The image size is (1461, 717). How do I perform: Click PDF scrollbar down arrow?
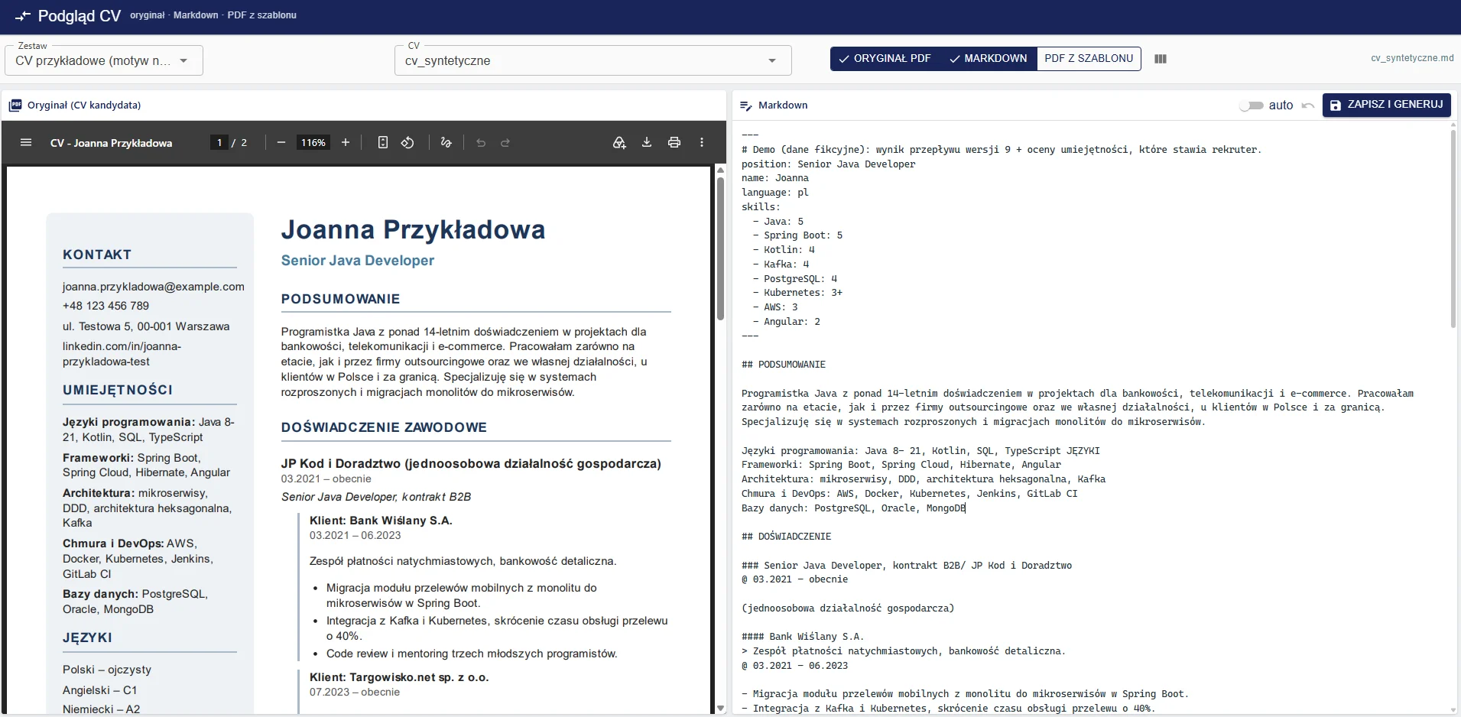pos(720,708)
